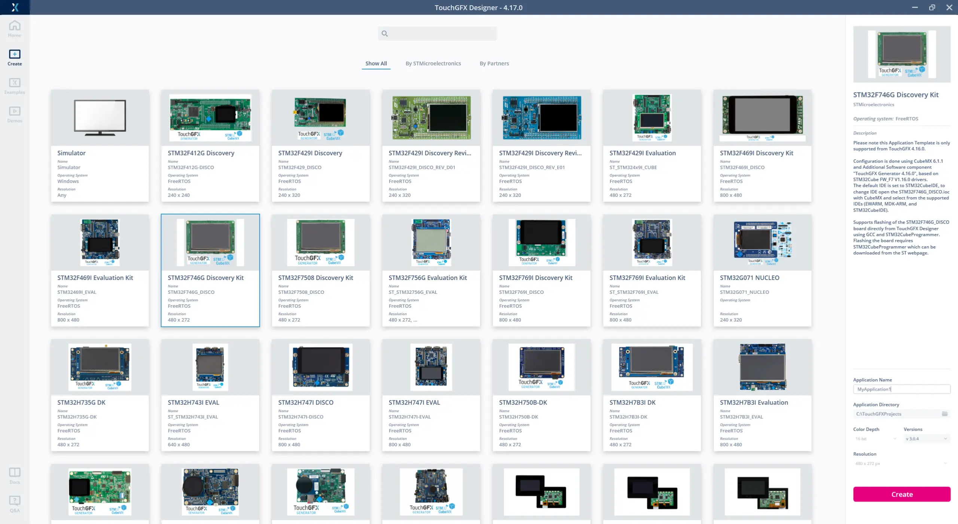958x524 pixels.
Task: Browse application directory folder icon
Action: [x=945, y=414]
